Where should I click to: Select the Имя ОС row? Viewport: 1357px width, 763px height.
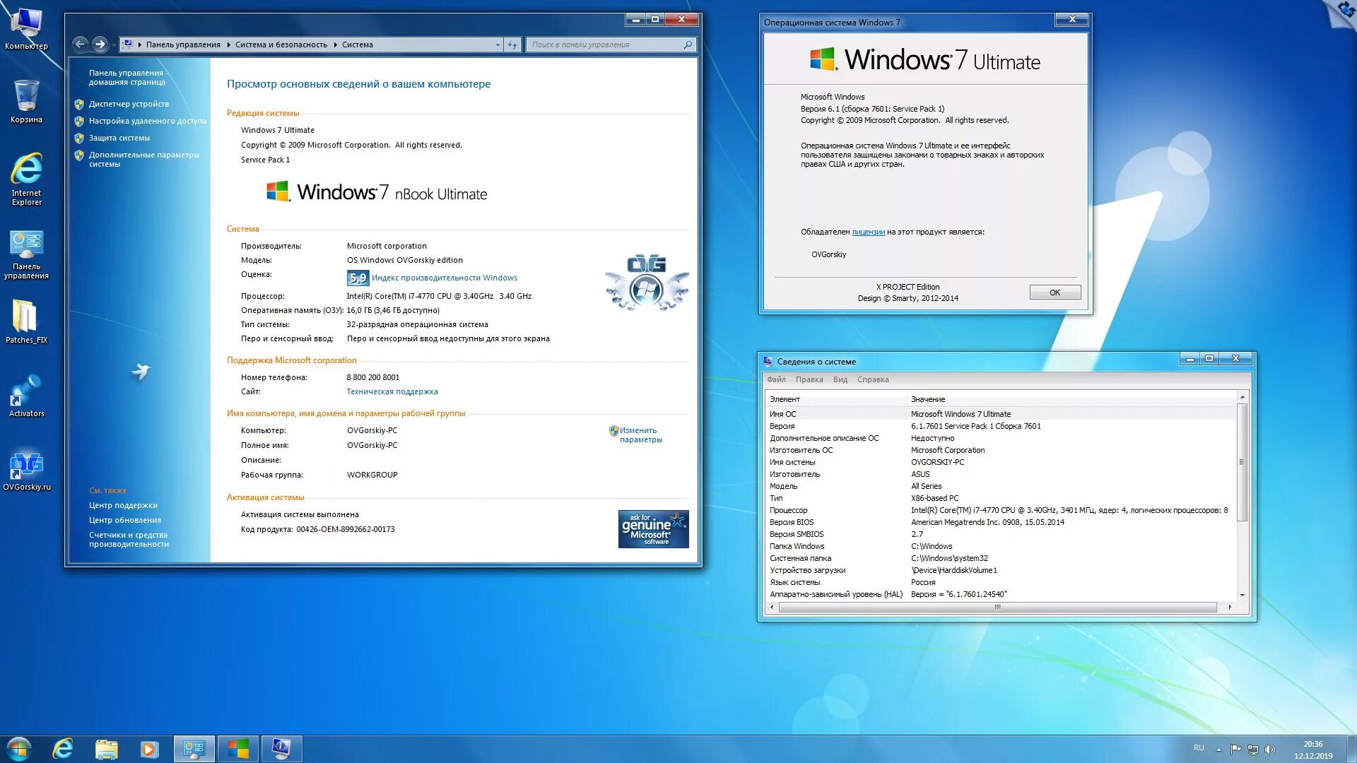coord(1001,414)
